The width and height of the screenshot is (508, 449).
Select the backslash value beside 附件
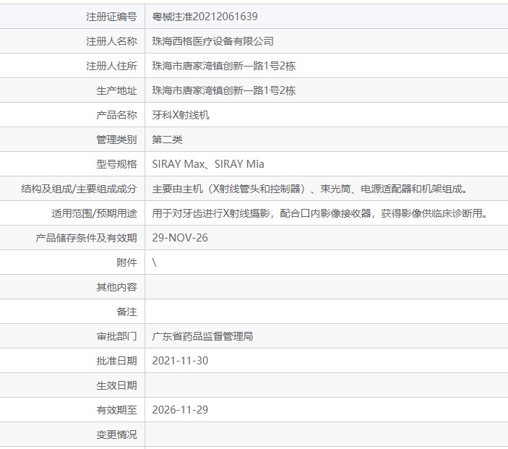pos(154,262)
